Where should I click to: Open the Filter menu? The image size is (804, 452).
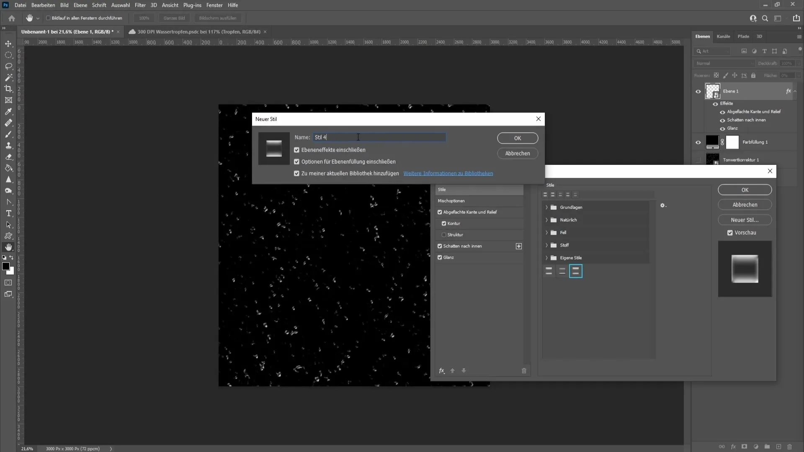pos(140,5)
